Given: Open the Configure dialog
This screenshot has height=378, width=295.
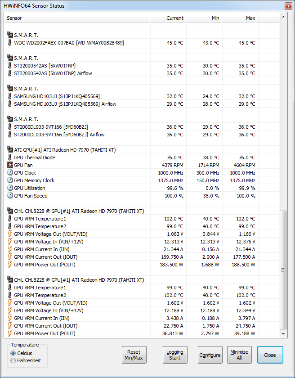Looking at the screenshot, I should tap(210, 355).
